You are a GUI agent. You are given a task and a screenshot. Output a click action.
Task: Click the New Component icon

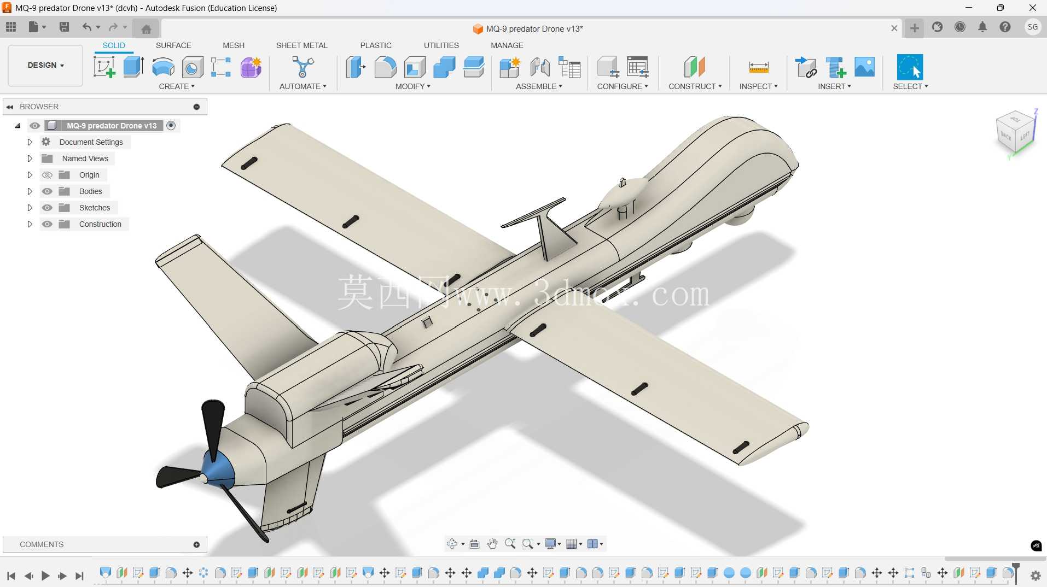pyautogui.click(x=510, y=67)
